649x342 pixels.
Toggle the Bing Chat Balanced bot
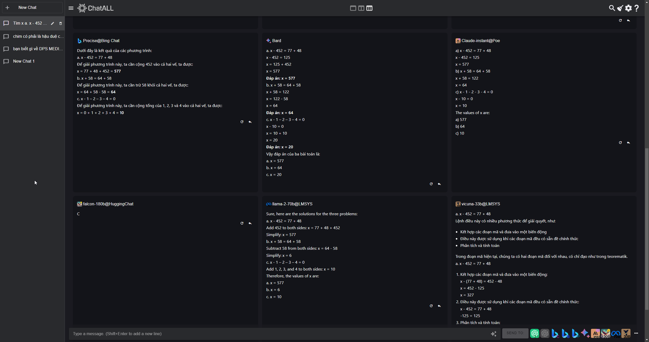565,333
